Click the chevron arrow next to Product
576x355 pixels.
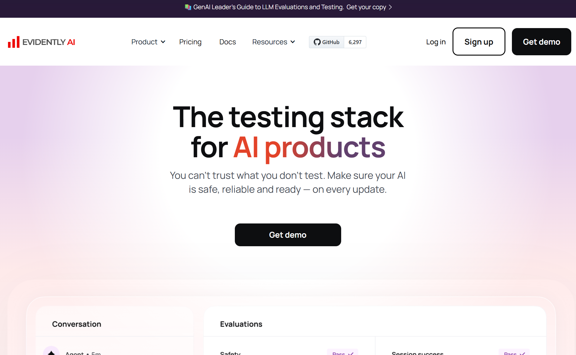163,42
